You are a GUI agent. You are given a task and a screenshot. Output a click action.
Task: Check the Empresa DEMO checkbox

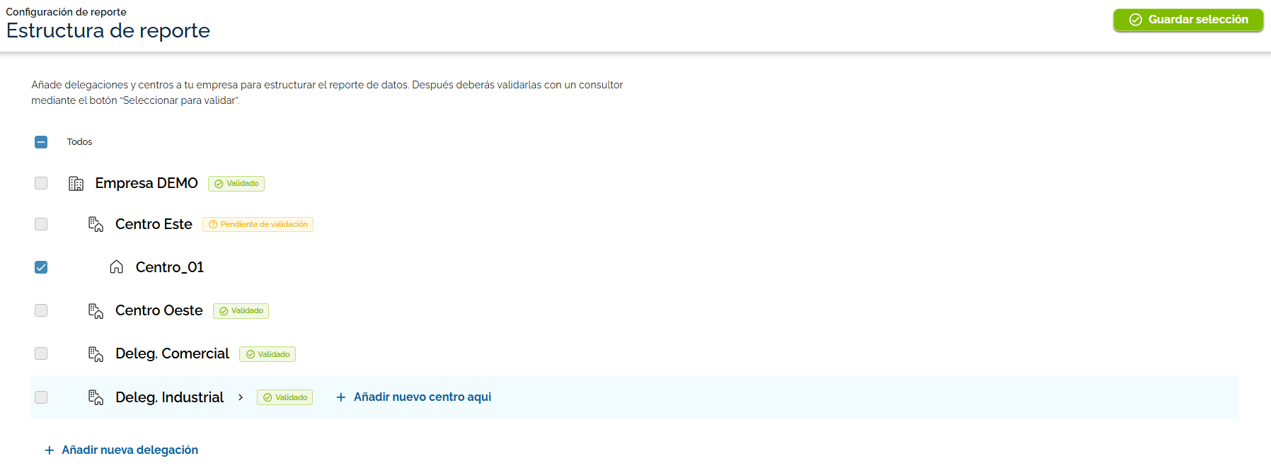tap(41, 183)
